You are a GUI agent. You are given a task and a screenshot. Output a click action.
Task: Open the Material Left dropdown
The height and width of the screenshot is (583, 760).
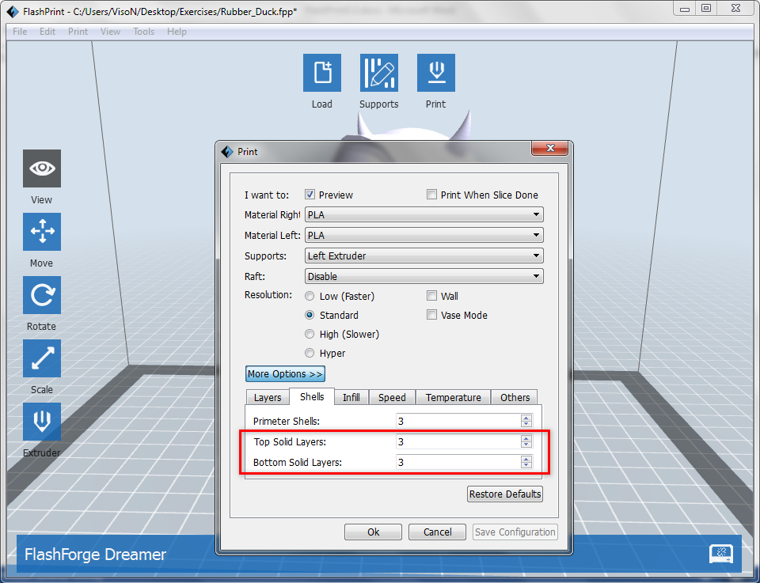click(x=424, y=235)
